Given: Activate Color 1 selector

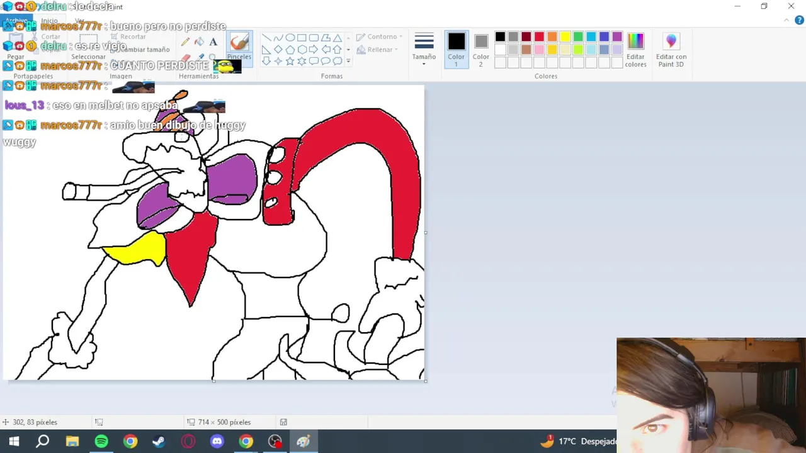Looking at the screenshot, I should point(457,49).
